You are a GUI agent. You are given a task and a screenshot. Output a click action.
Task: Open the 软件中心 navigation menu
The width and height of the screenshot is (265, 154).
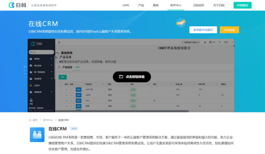tap(176, 5)
